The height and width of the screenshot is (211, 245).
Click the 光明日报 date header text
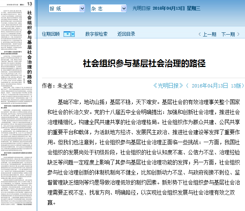pyautogui.click(x=166, y=9)
